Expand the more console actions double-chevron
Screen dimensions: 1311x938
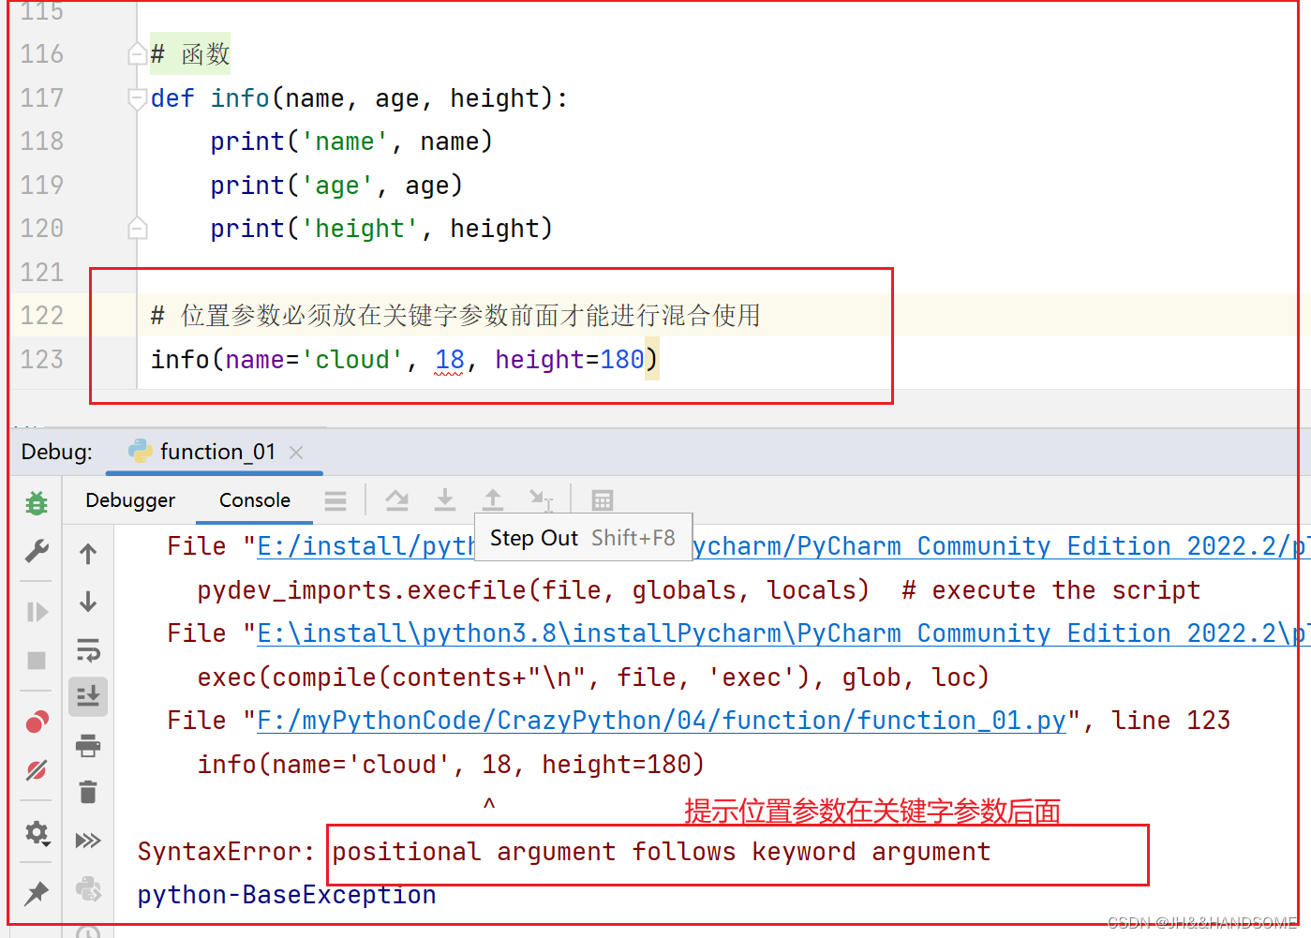(x=88, y=840)
